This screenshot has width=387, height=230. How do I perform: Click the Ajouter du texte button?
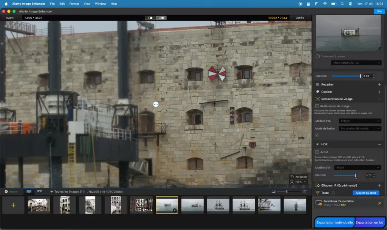coord(366,193)
